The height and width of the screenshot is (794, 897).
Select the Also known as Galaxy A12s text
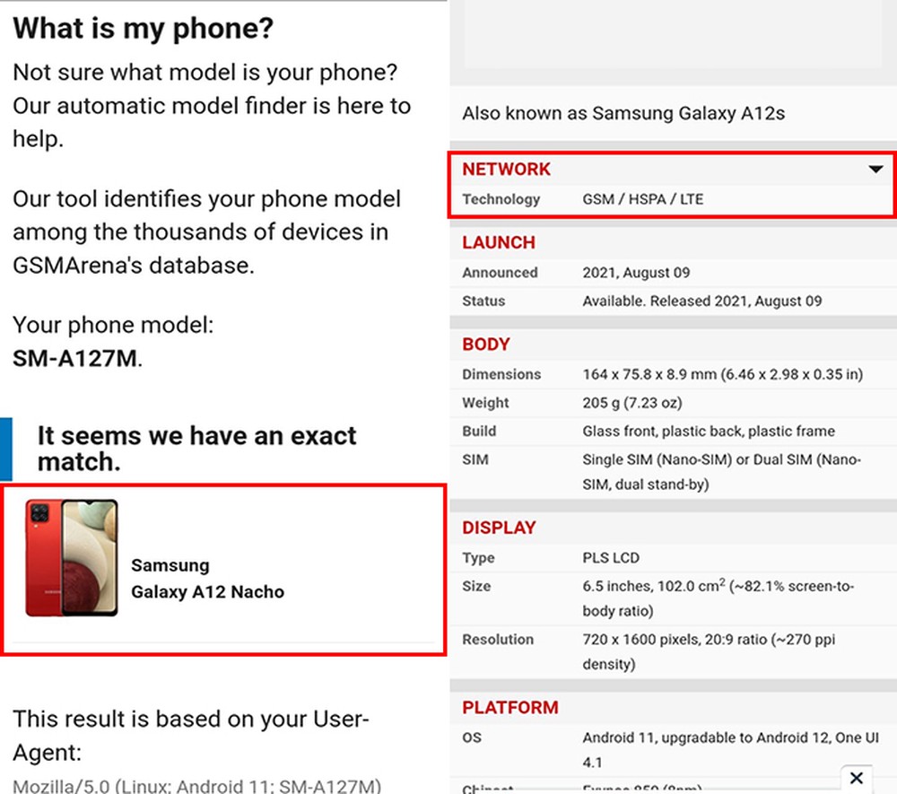[x=623, y=113]
